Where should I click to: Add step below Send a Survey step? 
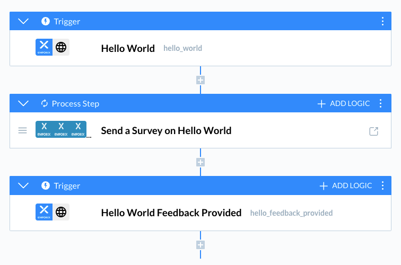(201, 163)
